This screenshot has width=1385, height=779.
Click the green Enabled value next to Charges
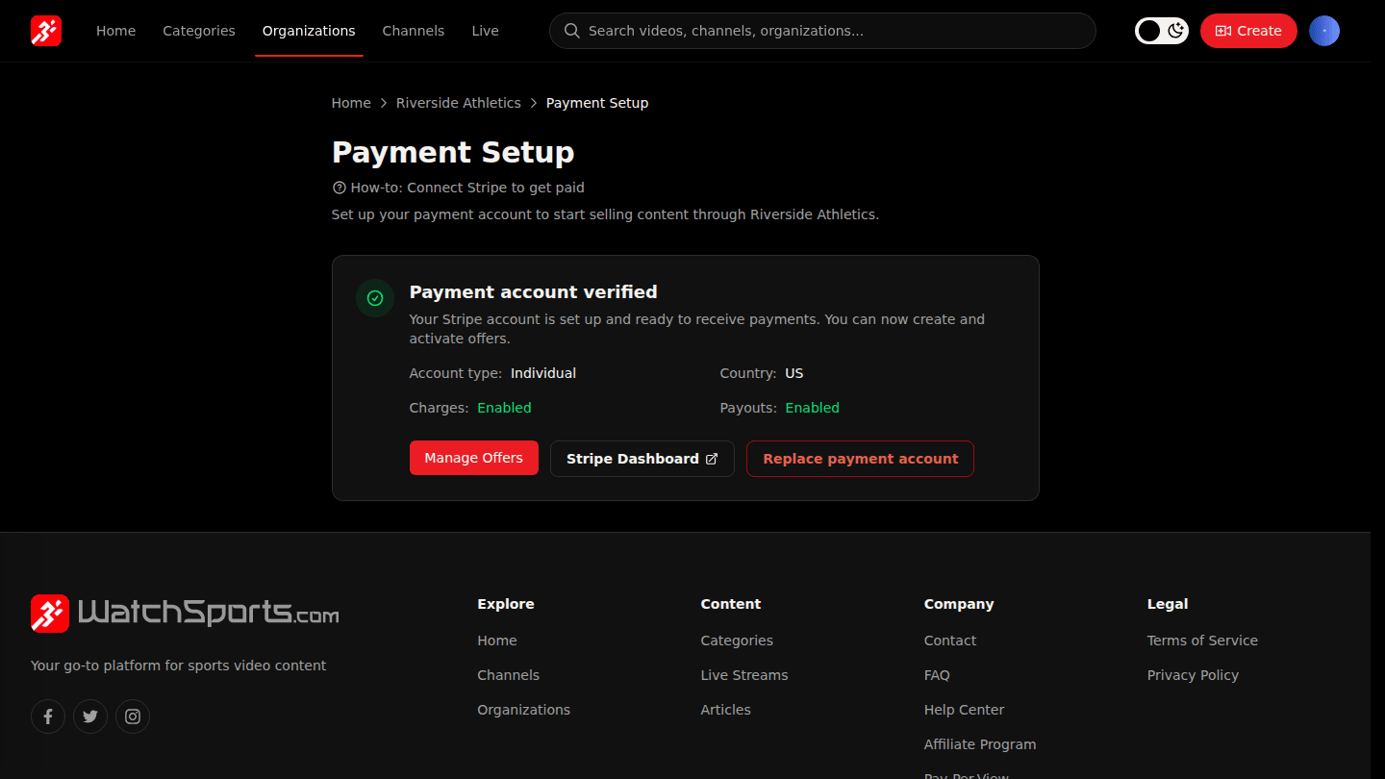click(504, 408)
